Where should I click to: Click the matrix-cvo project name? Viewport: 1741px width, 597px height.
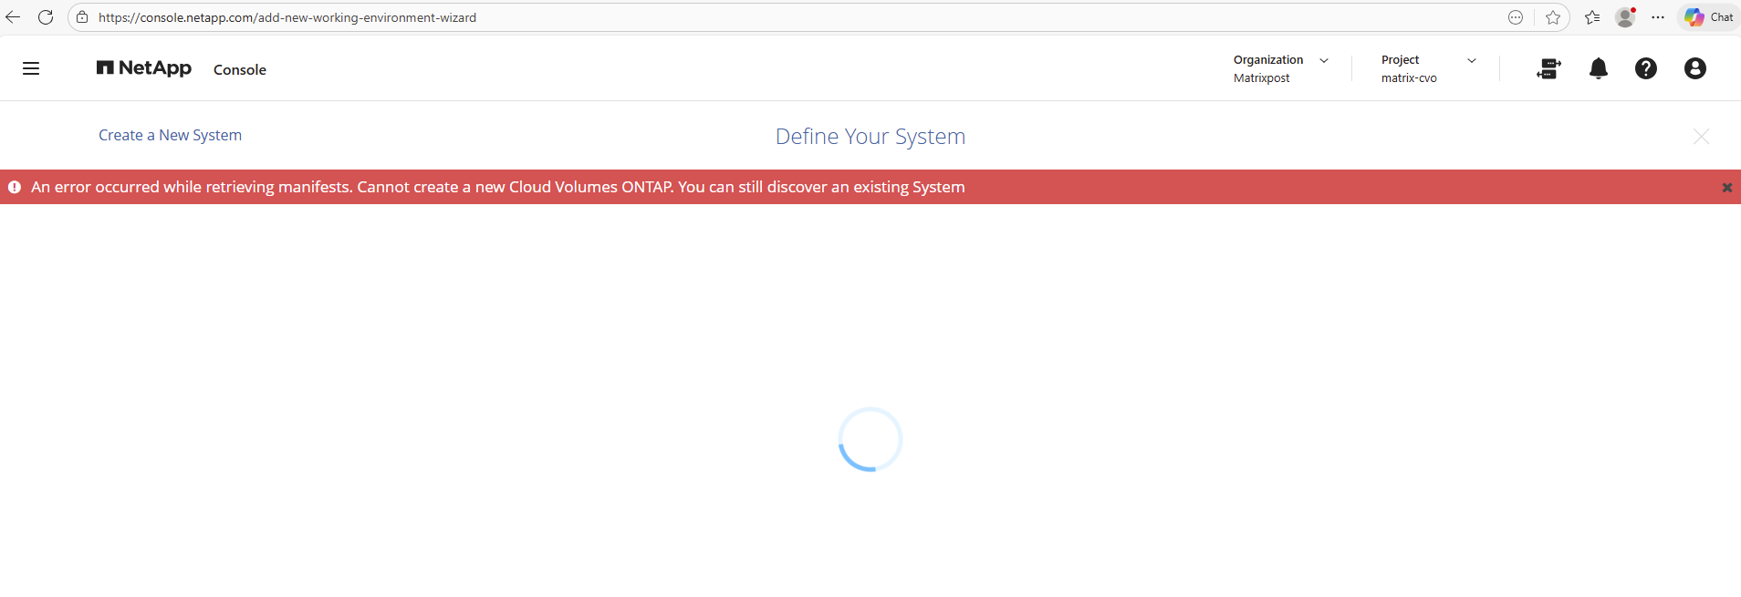click(1409, 78)
